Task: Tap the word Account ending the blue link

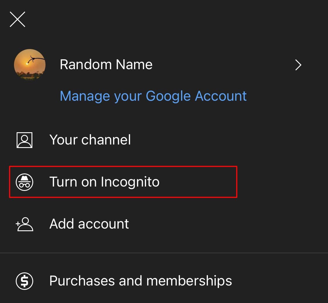Action: pos(221,96)
